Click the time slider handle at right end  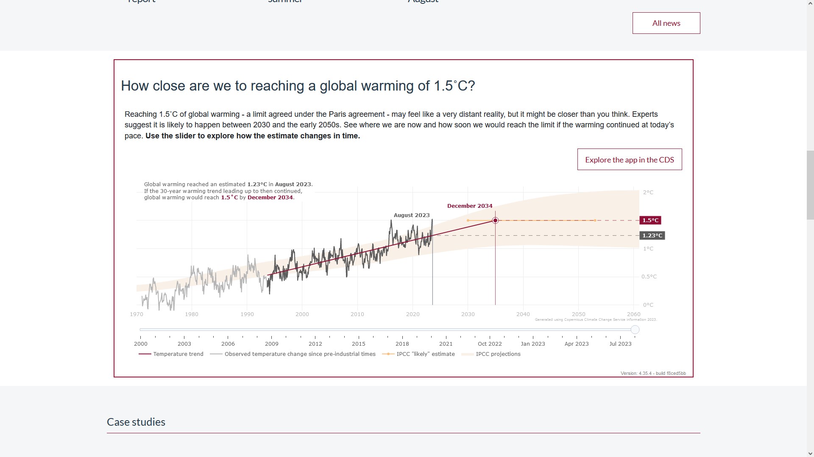[635, 330]
